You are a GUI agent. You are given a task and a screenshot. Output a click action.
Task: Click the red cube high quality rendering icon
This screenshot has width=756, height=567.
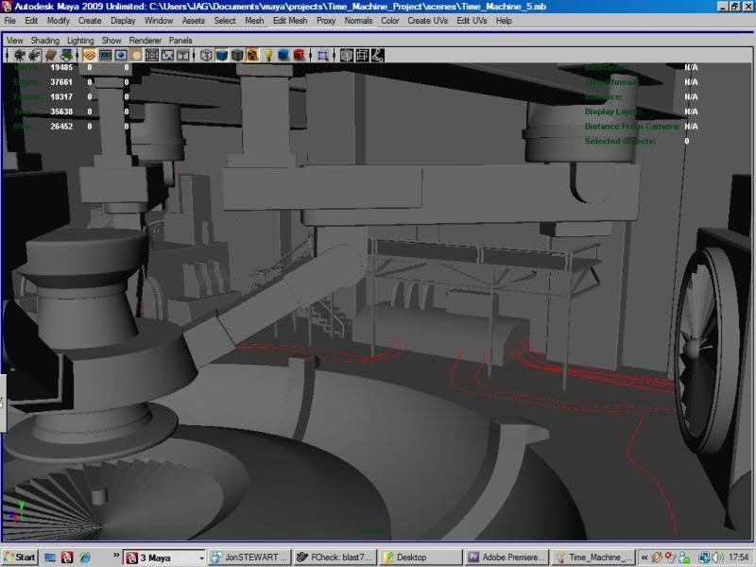click(x=299, y=55)
